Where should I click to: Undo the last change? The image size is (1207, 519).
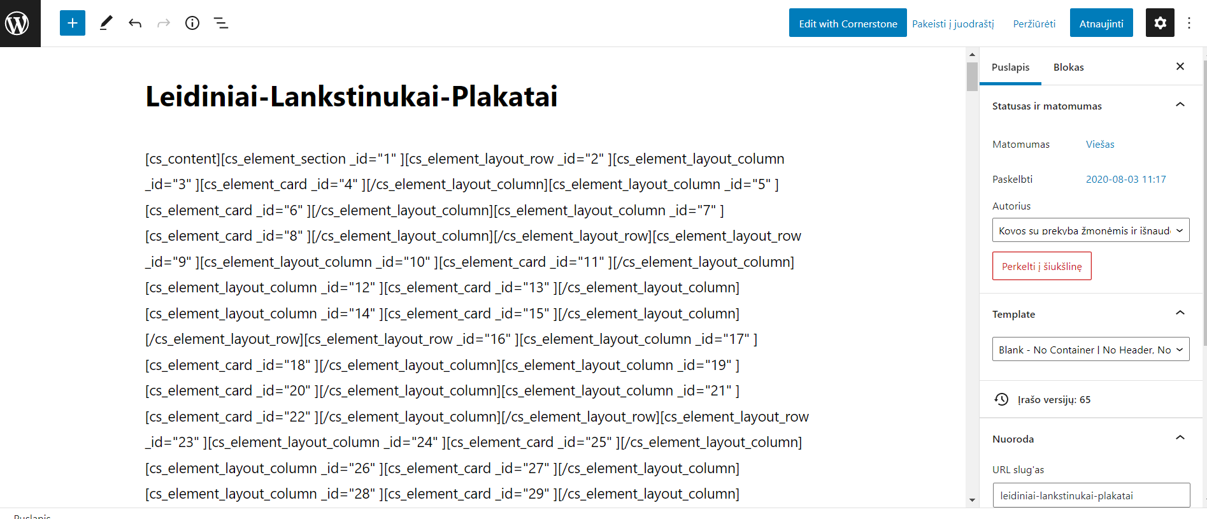[135, 23]
